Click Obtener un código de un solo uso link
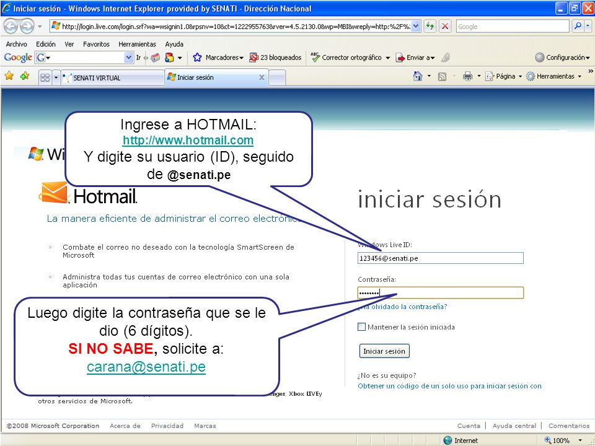 pyautogui.click(x=449, y=386)
